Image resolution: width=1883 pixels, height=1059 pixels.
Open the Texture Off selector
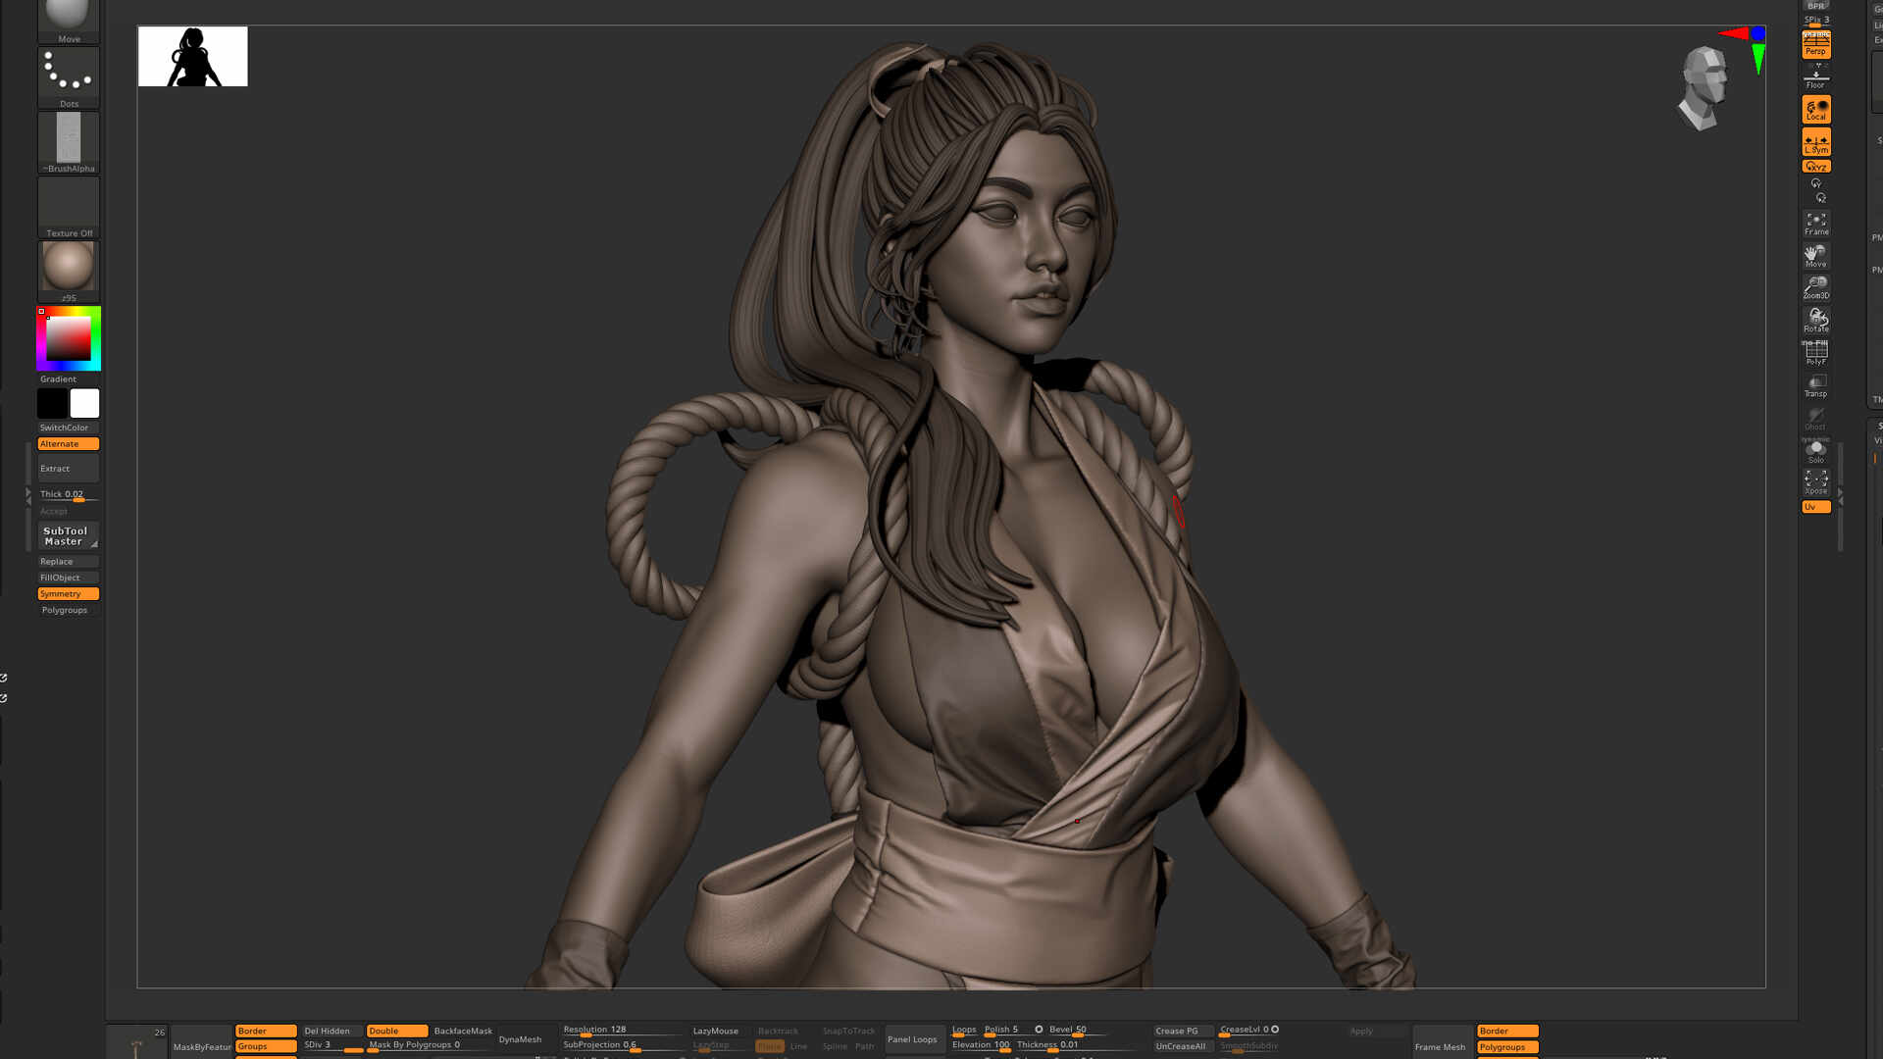[x=69, y=207]
